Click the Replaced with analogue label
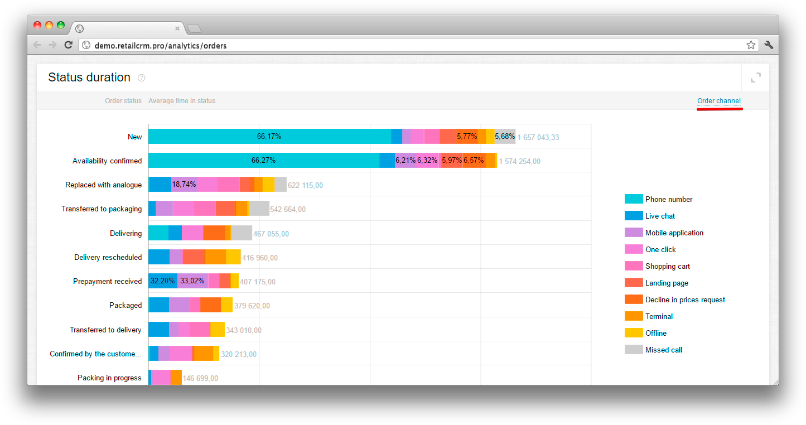Viewport: 806px width, 425px height. pyautogui.click(x=103, y=185)
